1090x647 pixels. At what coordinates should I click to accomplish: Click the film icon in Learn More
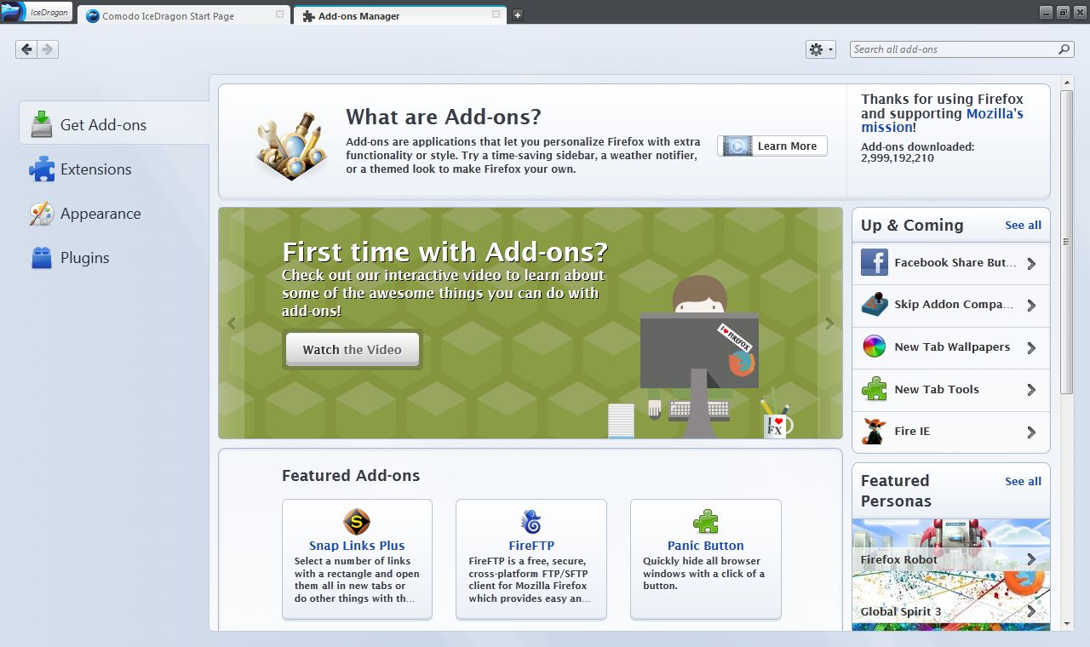(x=737, y=146)
